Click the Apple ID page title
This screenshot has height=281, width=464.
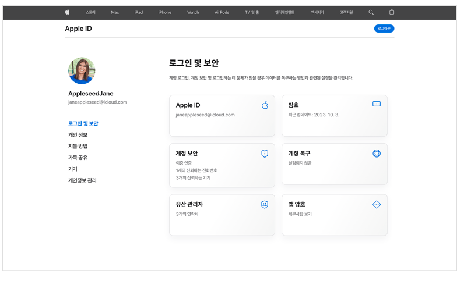point(79,29)
